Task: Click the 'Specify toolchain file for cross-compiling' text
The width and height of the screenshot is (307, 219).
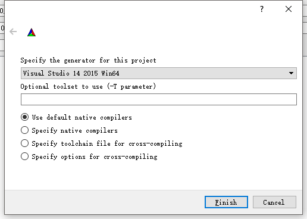Action: pos(107,143)
